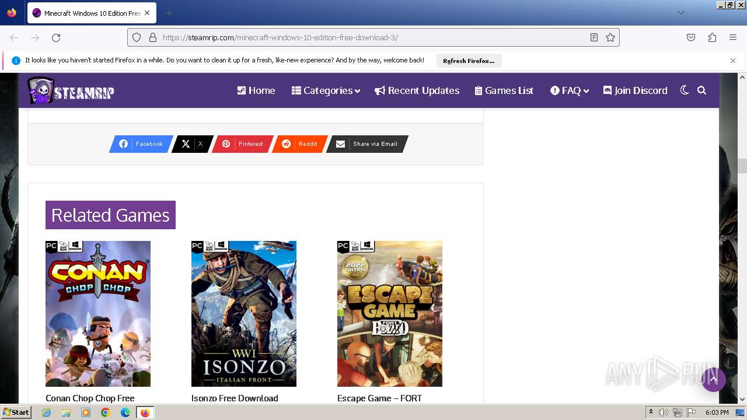Close the Minecraft Windows 10 Edition tab
Viewport: 747px width, 420px height.
tap(147, 13)
